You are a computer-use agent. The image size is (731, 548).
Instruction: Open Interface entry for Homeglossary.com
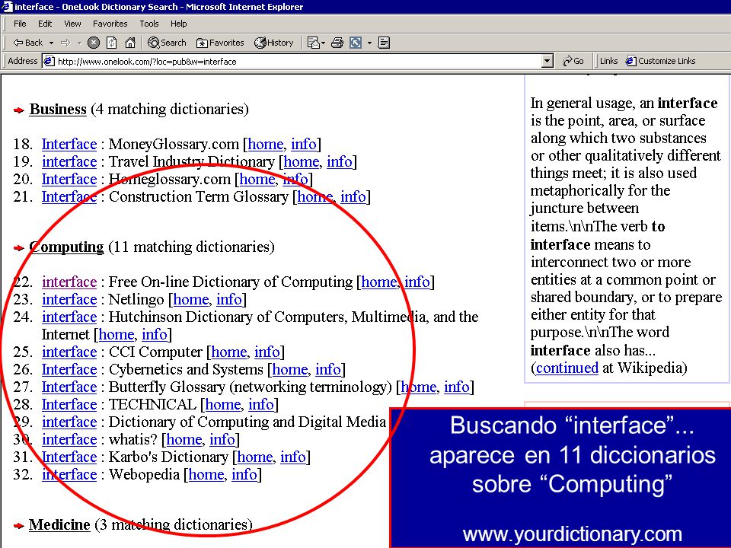(x=69, y=180)
